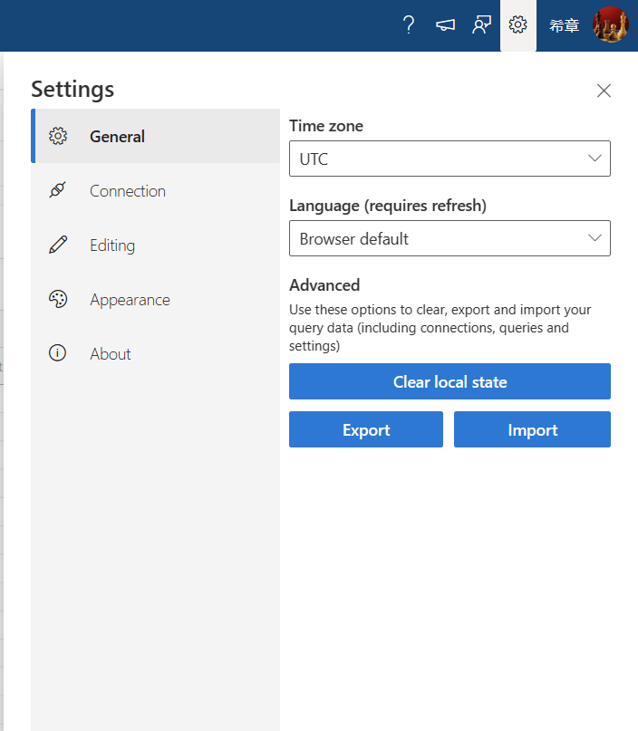Click the Export button

click(x=366, y=429)
